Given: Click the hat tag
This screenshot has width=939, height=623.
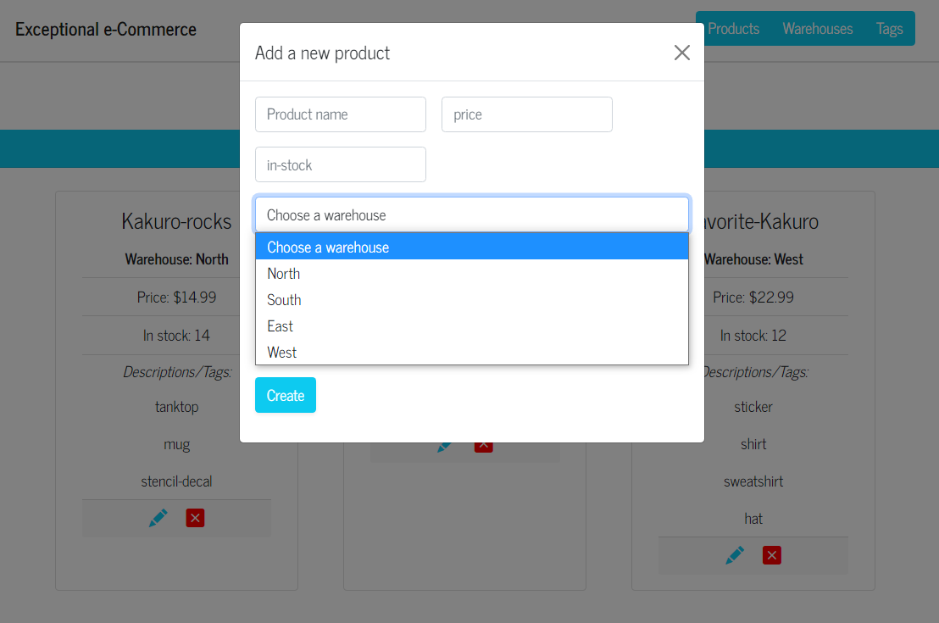Looking at the screenshot, I should (753, 519).
